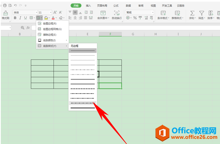The height and width of the screenshot is (144, 220).
Task: Decrease decimal places
Action: (151, 18)
